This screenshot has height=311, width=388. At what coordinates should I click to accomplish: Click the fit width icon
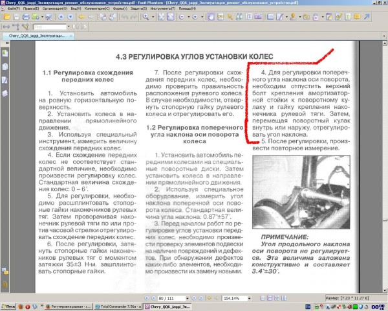tap(171, 17)
